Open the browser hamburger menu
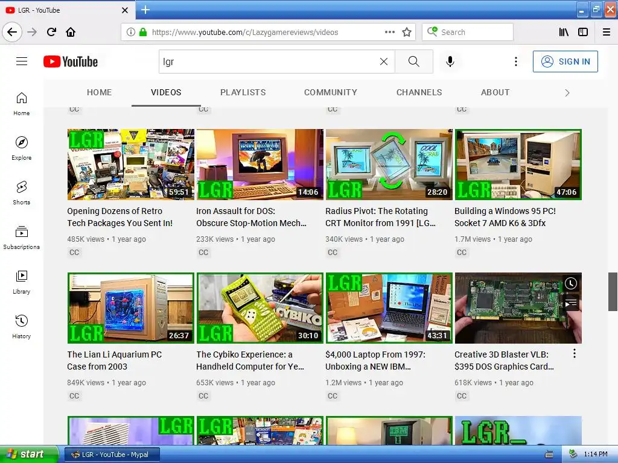The image size is (618, 463). [607, 32]
